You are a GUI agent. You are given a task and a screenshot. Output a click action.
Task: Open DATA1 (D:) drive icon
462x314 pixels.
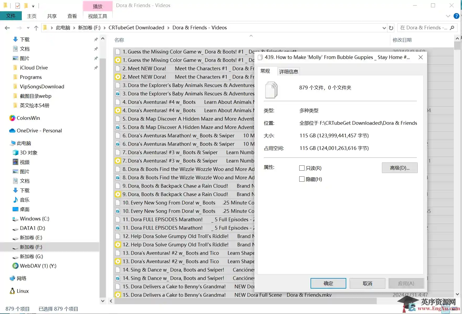pyautogui.click(x=15, y=229)
